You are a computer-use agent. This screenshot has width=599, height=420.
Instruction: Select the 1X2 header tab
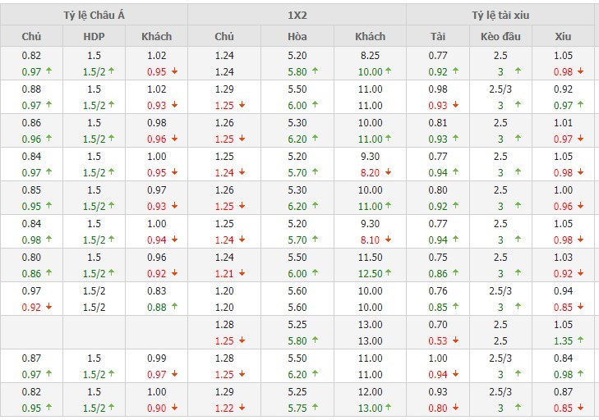coord(297,15)
